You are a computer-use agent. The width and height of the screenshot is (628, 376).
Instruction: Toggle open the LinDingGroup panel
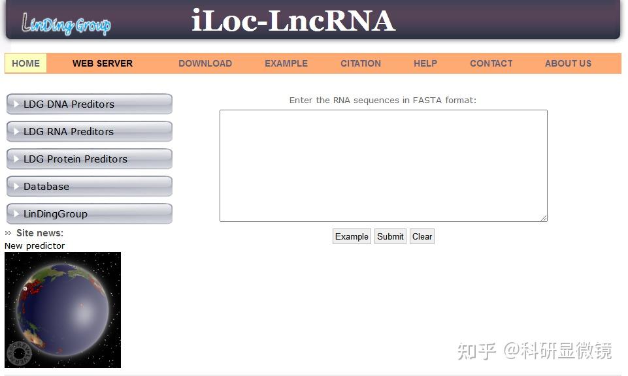[89, 213]
